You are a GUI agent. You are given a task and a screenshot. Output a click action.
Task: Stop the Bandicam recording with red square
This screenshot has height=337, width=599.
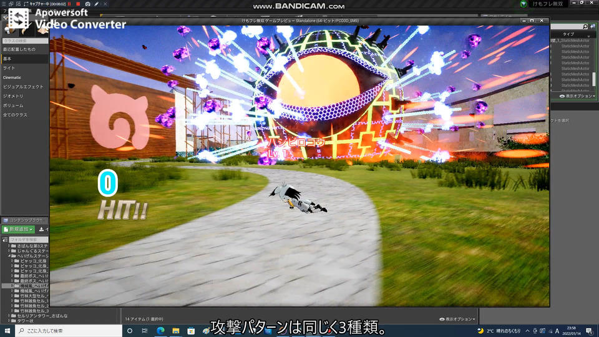coord(79,4)
